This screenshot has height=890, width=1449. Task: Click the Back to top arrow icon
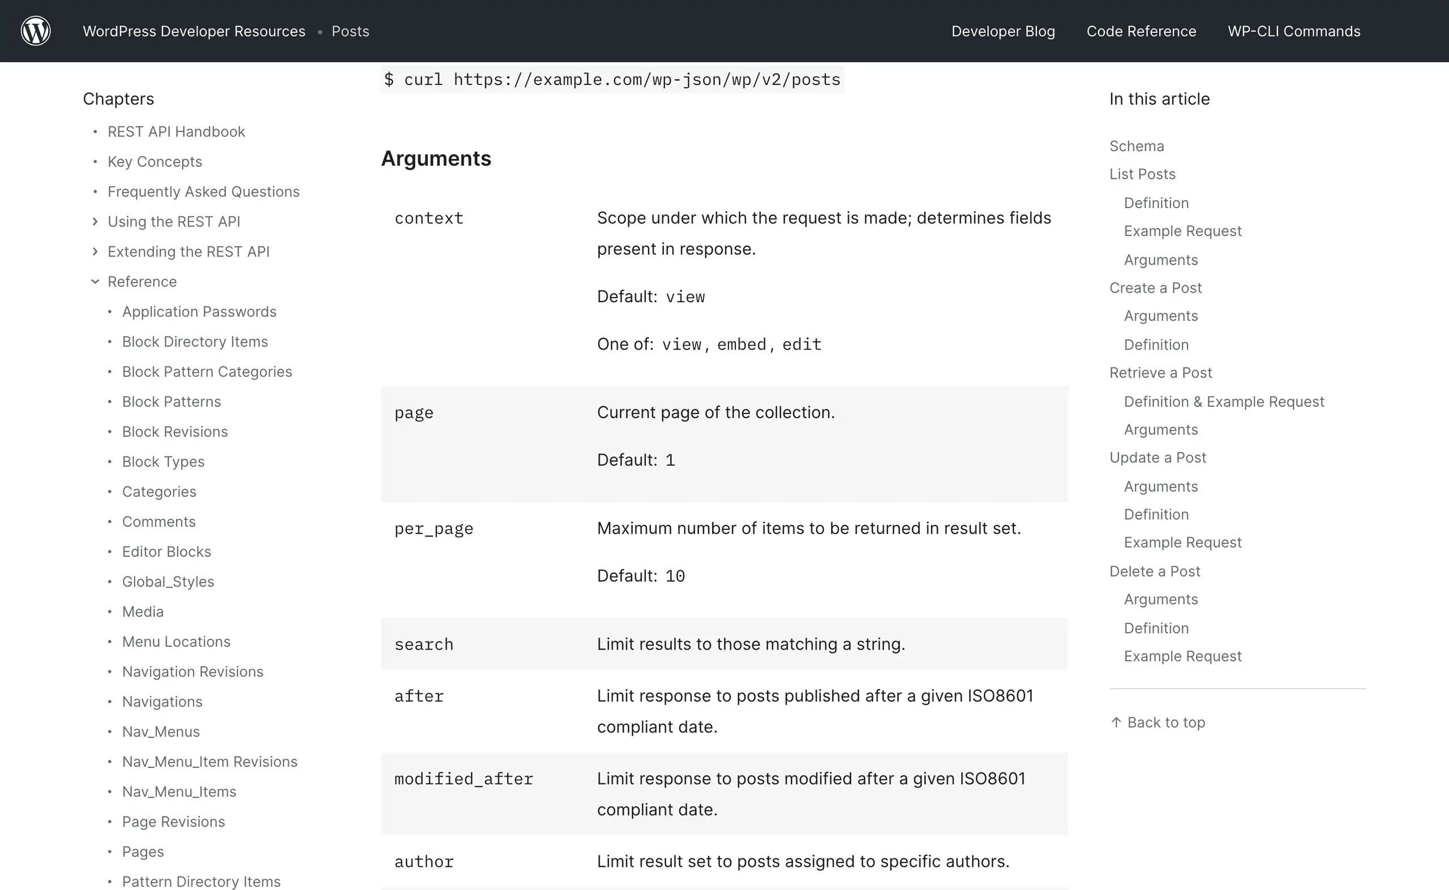[x=1116, y=721]
